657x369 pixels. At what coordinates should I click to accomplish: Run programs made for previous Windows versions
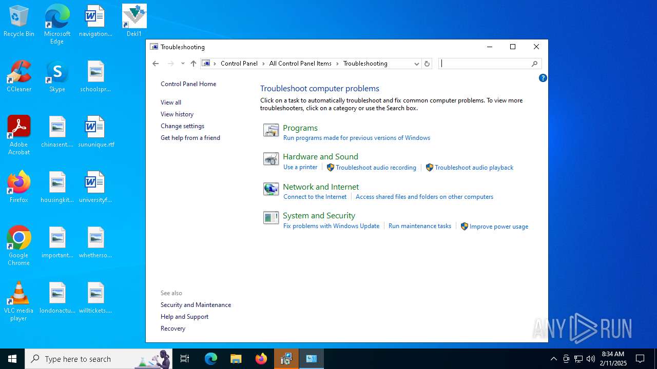pyautogui.click(x=357, y=138)
